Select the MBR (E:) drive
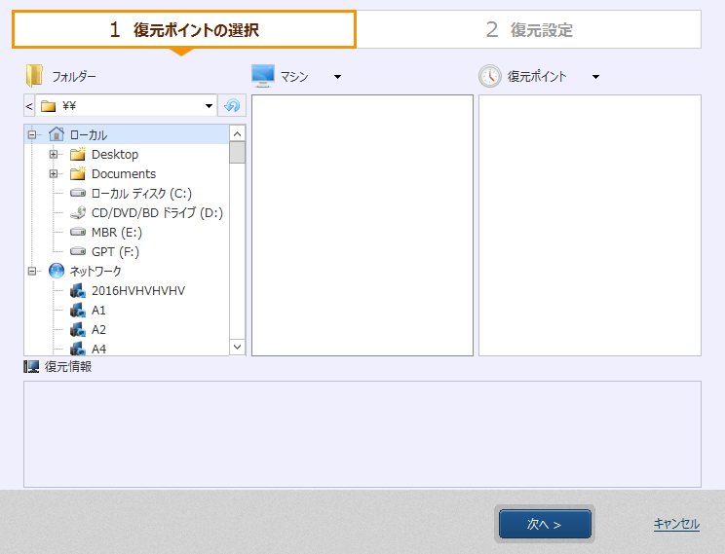 click(x=116, y=233)
